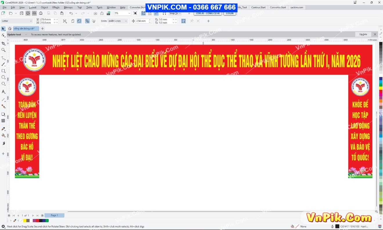Click the Import icon
The height and width of the screenshot is (230, 383).
point(95,13)
